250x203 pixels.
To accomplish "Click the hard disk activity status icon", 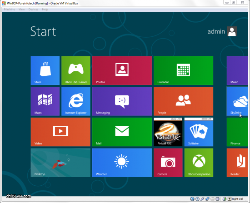I will click(192, 199).
